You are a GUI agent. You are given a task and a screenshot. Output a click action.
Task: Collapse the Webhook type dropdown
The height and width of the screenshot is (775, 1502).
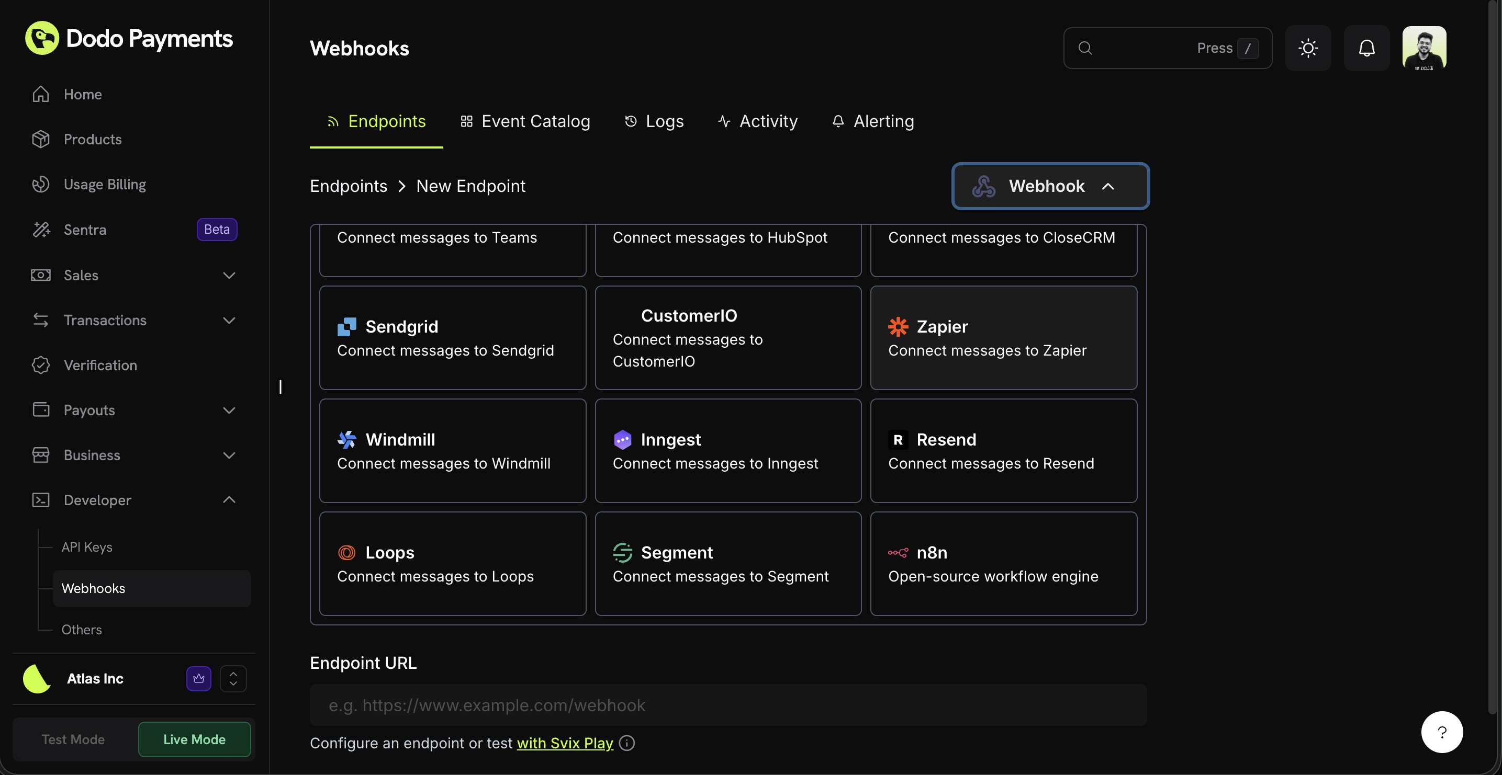coord(1108,186)
